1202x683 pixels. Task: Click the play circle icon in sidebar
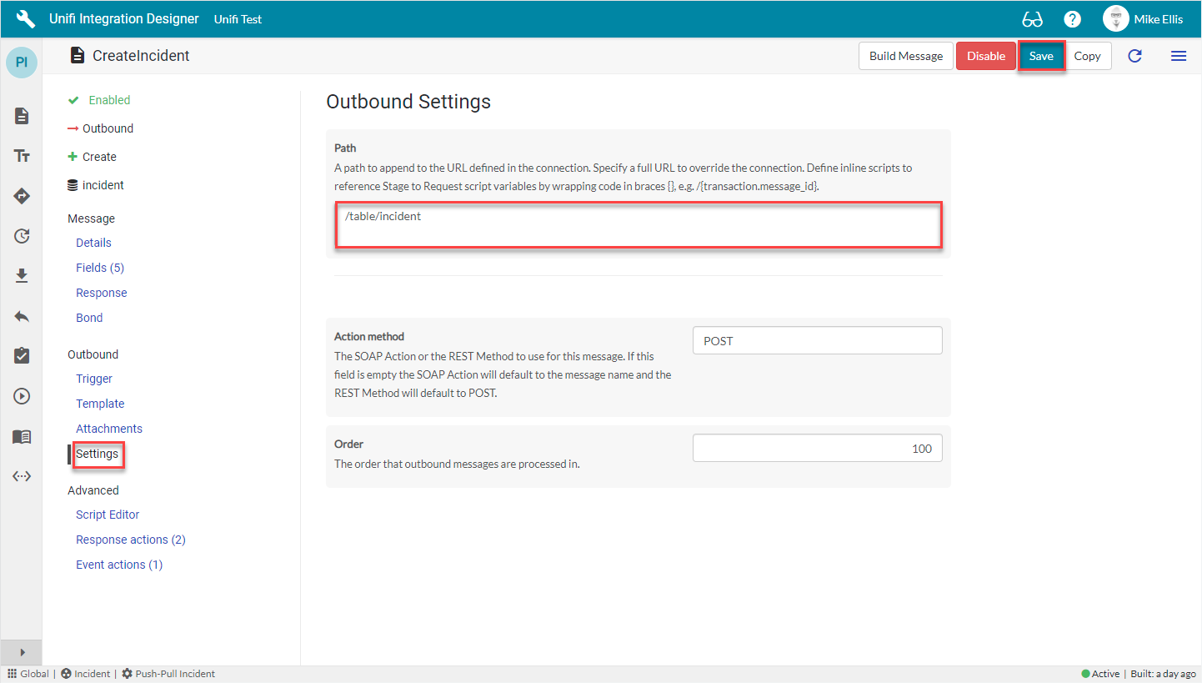click(22, 396)
